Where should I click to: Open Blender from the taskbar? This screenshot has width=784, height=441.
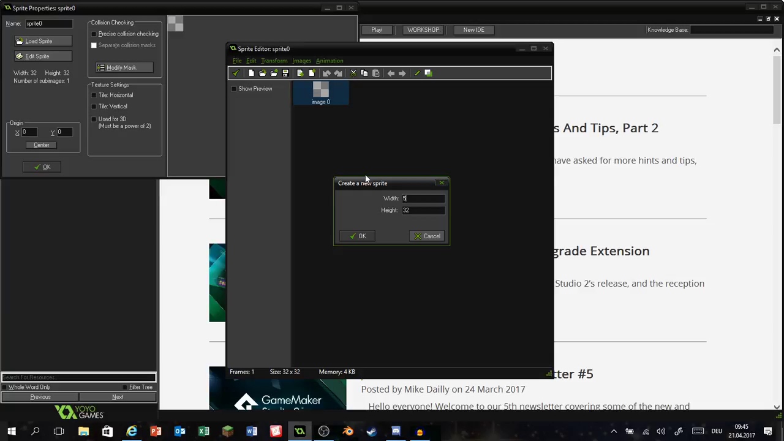pyautogui.click(x=347, y=432)
